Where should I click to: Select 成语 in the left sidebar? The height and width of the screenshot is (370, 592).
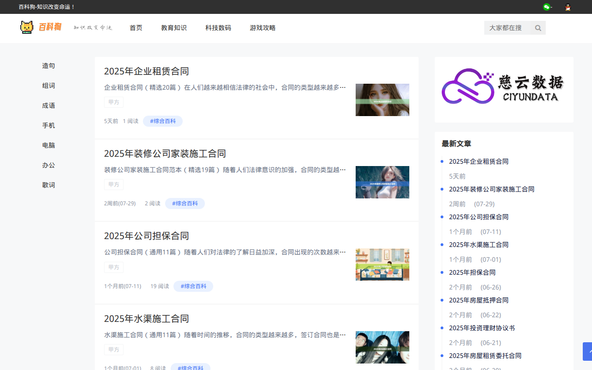coord(49,105)
